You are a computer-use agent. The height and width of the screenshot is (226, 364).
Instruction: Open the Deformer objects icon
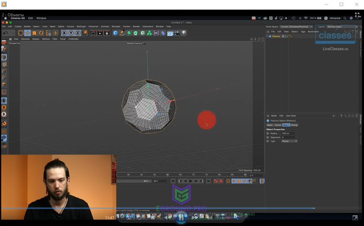(163, 33)
